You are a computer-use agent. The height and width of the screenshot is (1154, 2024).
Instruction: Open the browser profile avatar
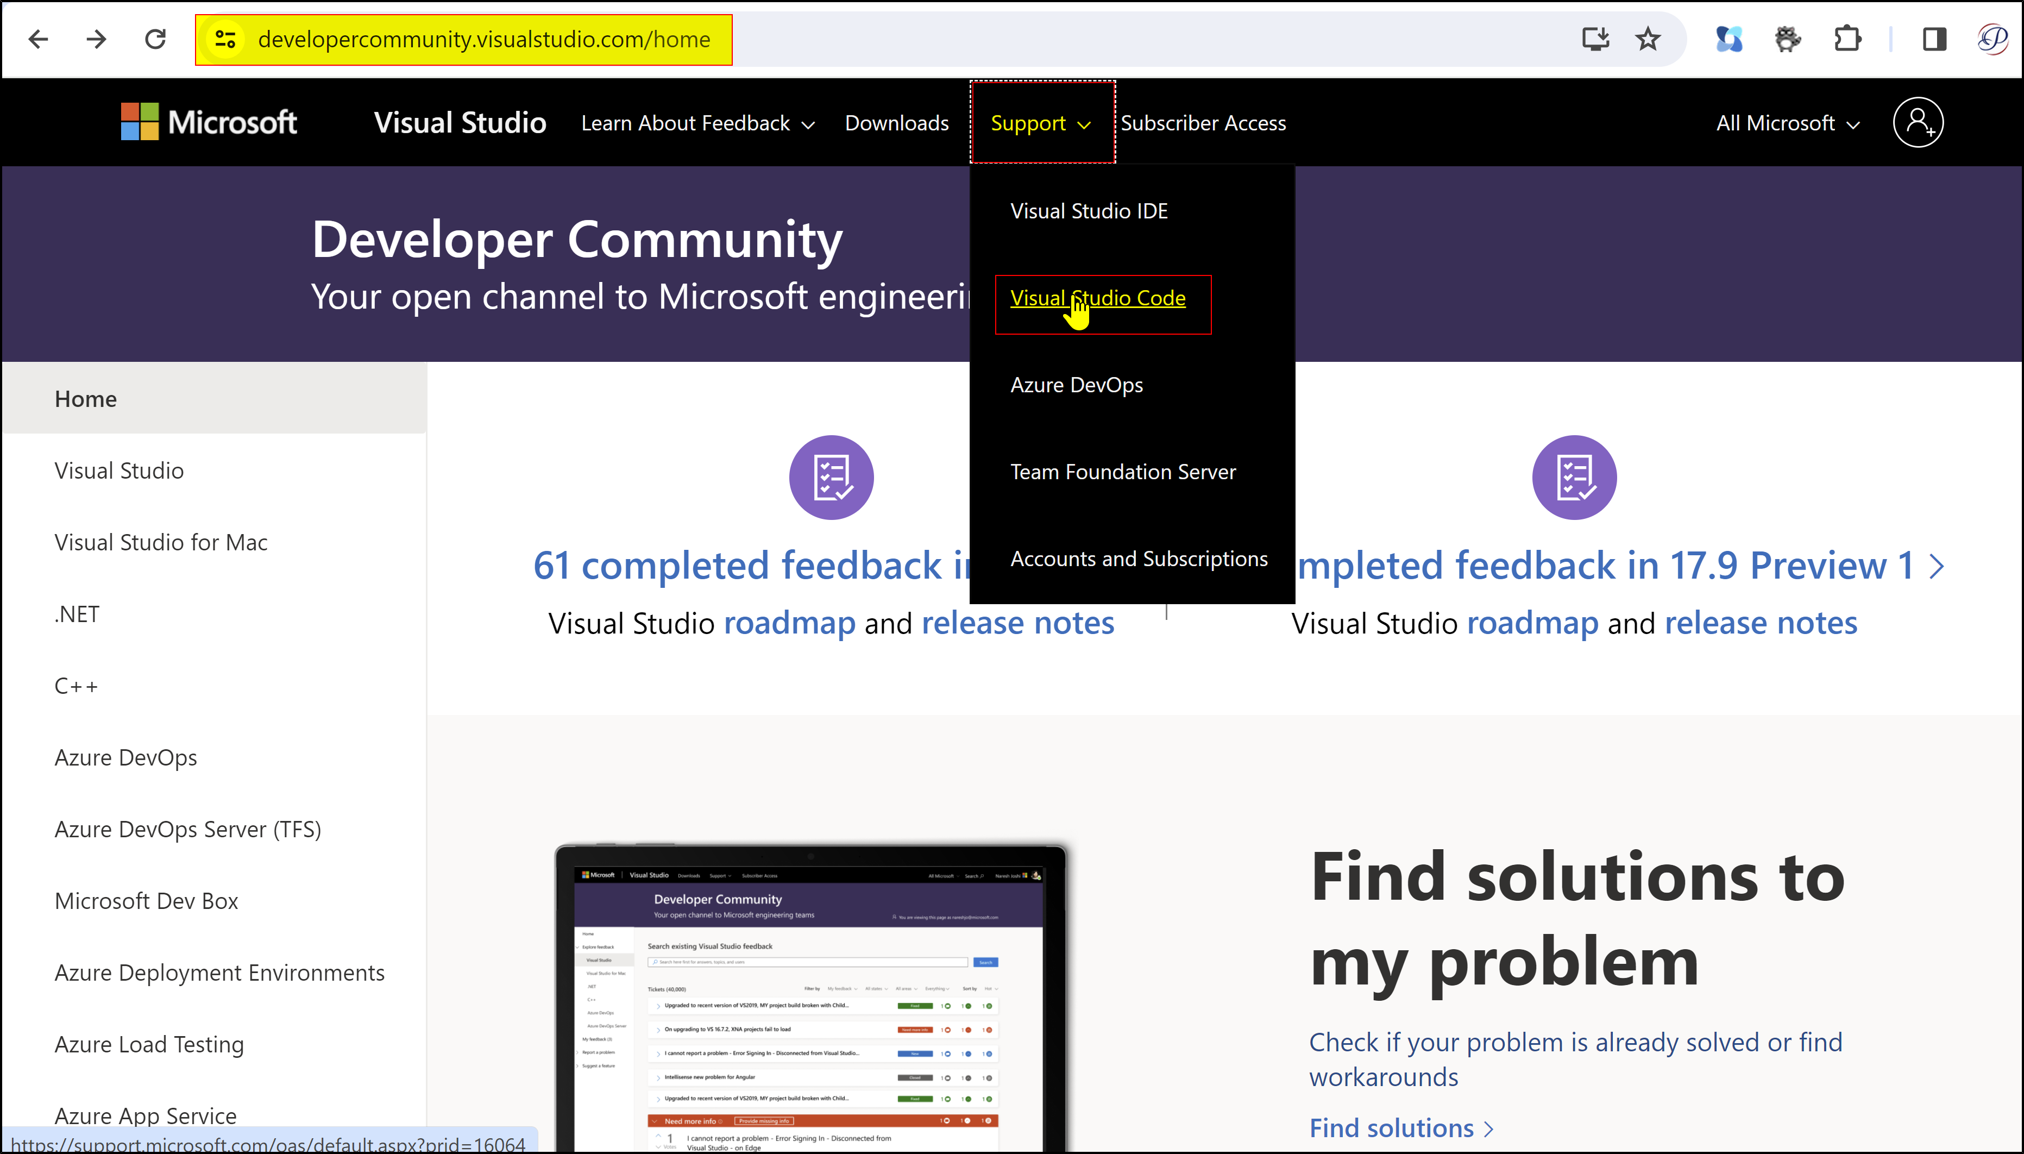click(1993, 39)
